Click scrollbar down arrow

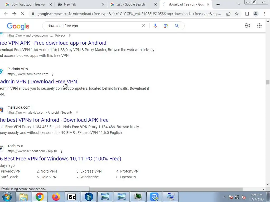268,185
